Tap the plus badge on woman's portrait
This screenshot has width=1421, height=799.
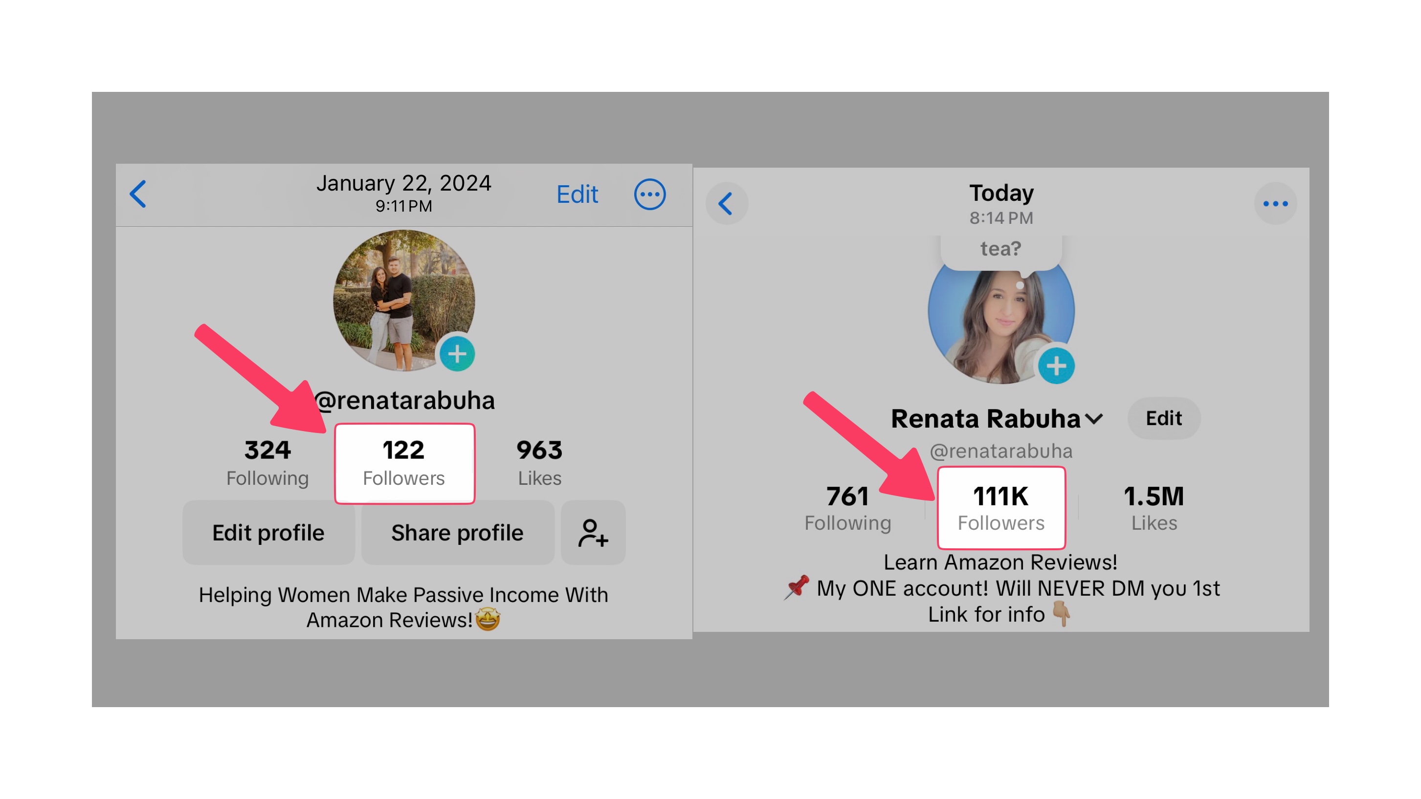pos(1056,366)
